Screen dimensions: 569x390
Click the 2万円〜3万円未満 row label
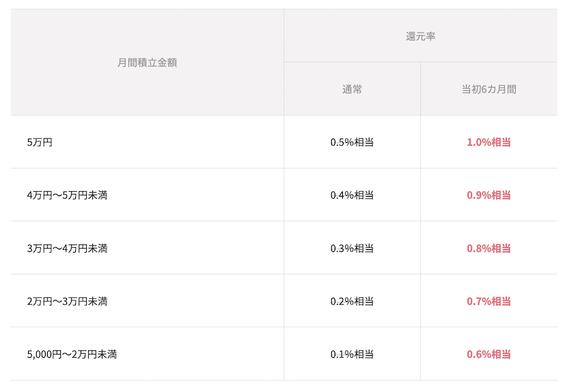pyautogui.click(x=67, y=301)
